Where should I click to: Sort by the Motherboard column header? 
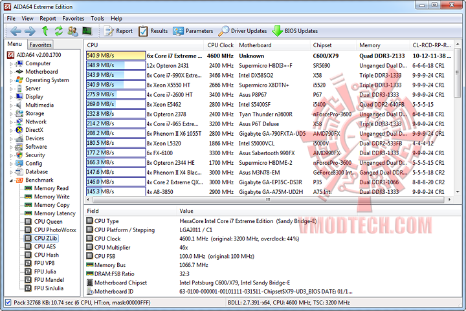[x=273, y=45]
